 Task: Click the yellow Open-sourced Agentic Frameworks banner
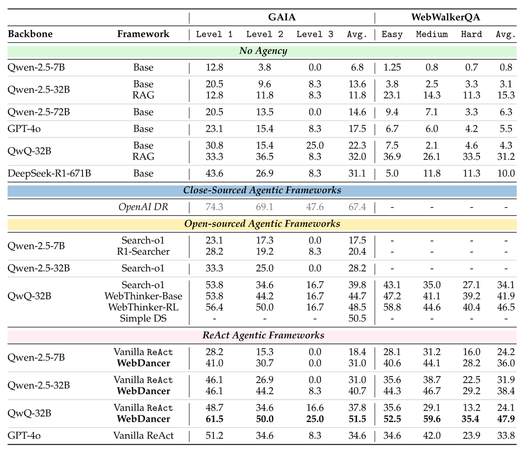pos(262,224)
